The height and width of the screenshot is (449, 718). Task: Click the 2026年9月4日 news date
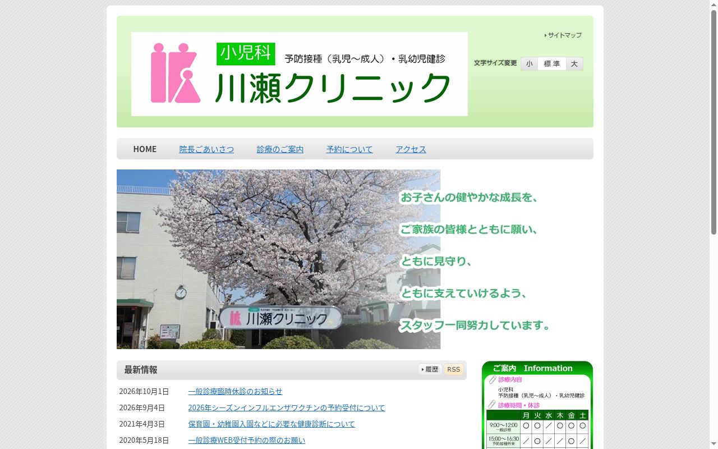[142, 408]
